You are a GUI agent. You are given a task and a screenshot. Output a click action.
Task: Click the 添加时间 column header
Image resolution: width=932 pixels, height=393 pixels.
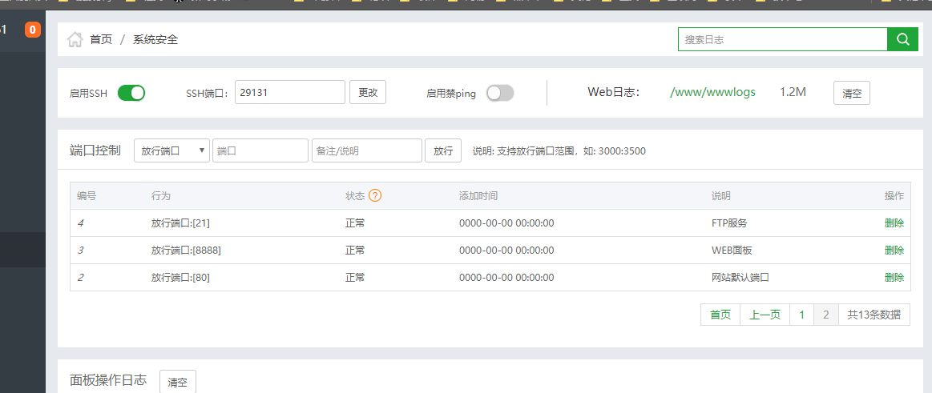(478, 196)
